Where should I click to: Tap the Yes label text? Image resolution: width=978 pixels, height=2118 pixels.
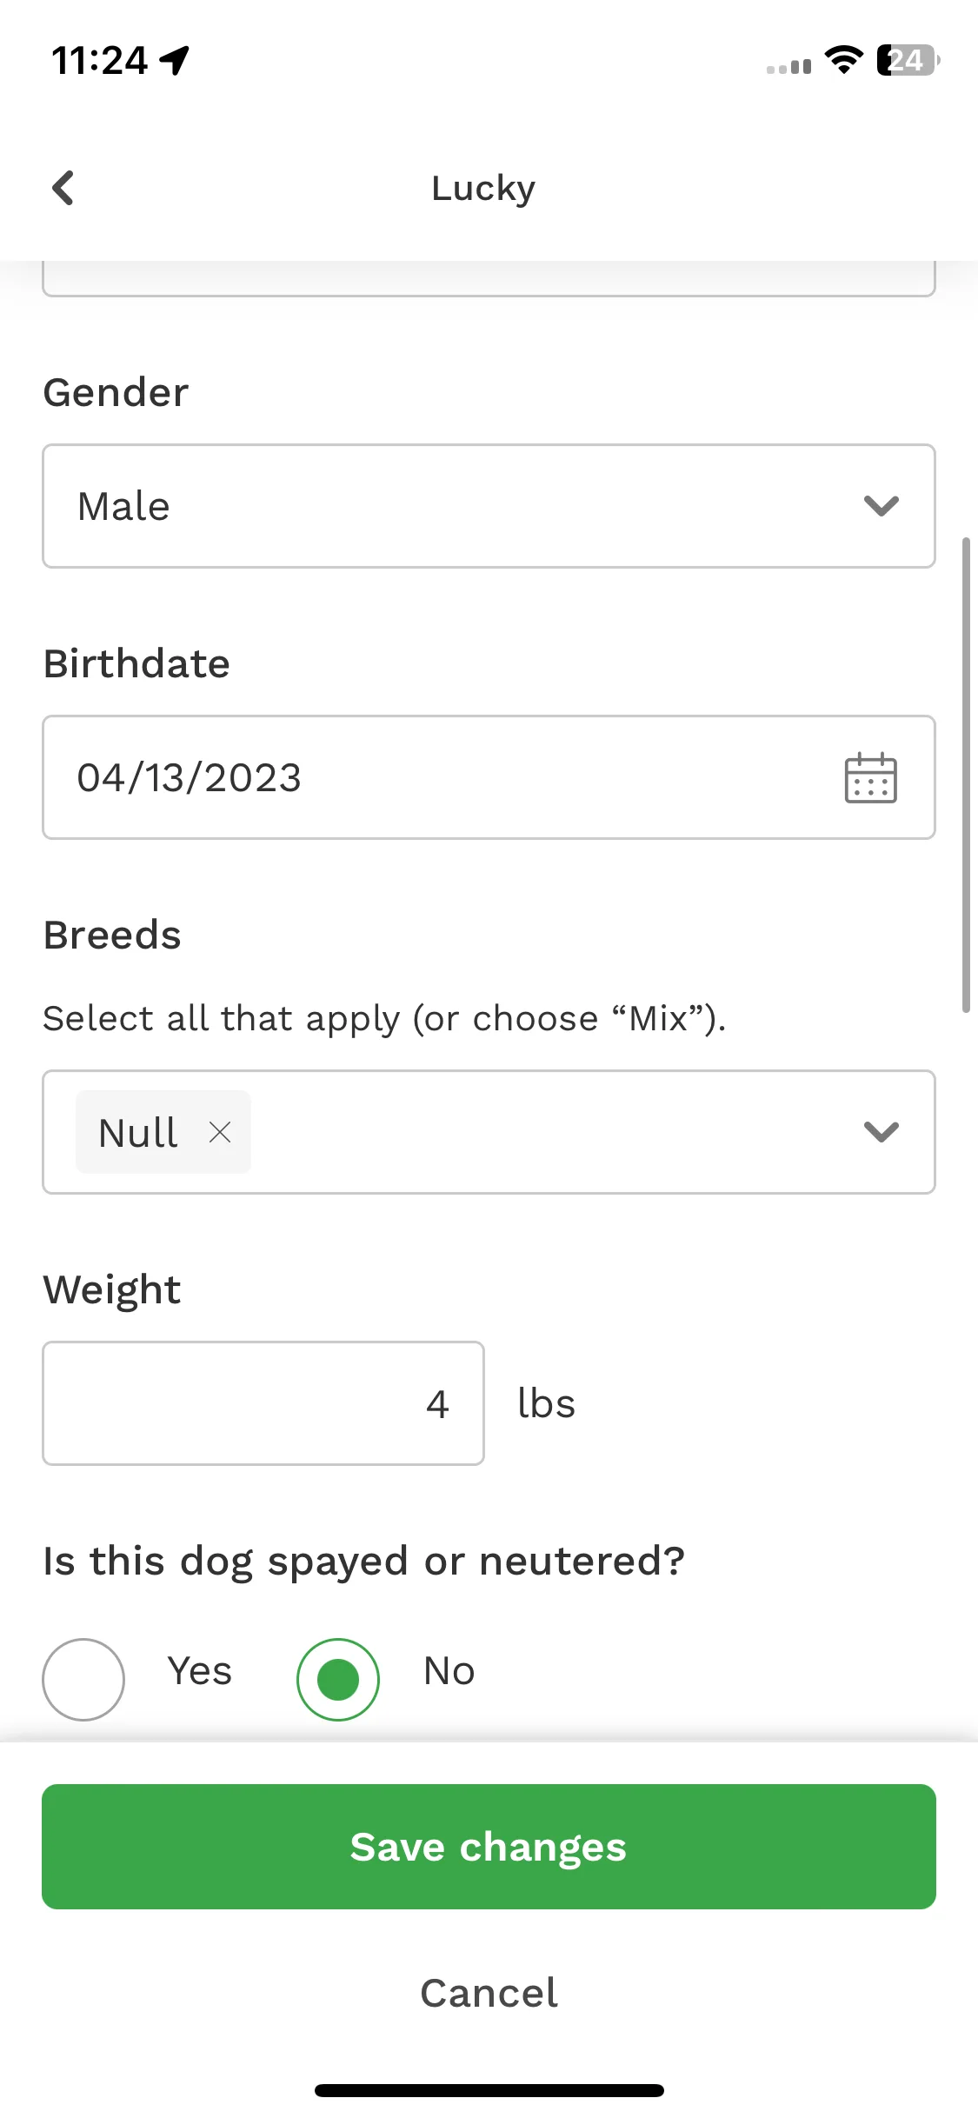tap(200, 1671)
